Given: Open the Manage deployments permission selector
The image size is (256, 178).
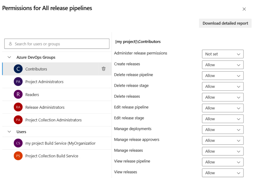Looking at the screenshot, I should (x=223, y=129).
